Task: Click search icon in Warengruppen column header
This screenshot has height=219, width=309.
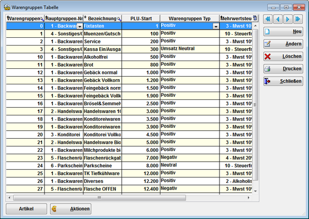Action: tap(42, 19)
